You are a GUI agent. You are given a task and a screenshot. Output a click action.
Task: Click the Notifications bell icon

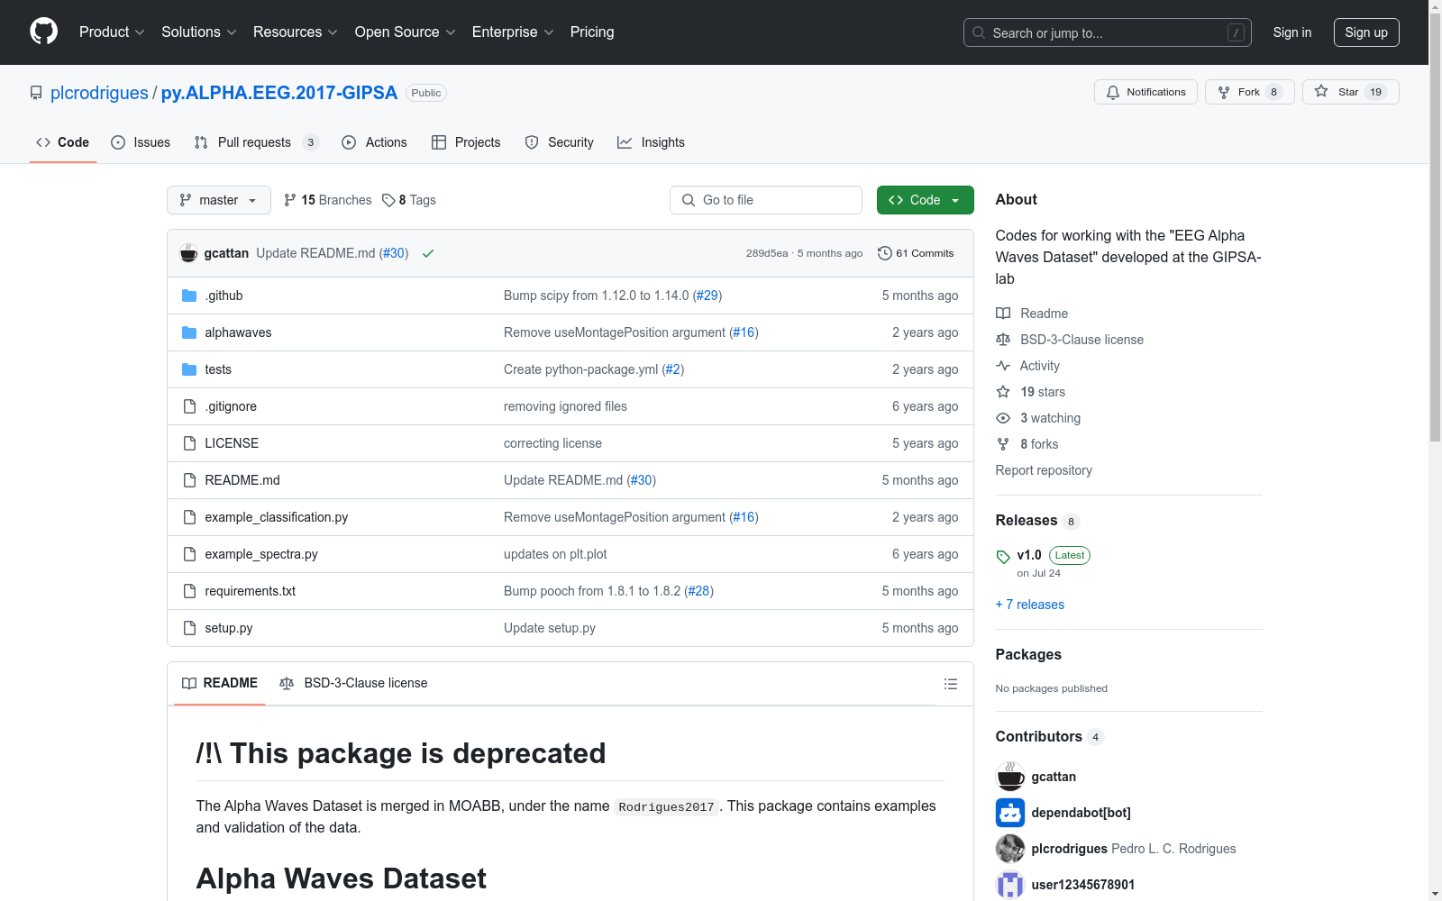[1113, 92]
